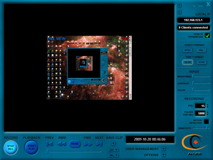Expand the USER MANAGEMENT dropdown

coord(164,149)
